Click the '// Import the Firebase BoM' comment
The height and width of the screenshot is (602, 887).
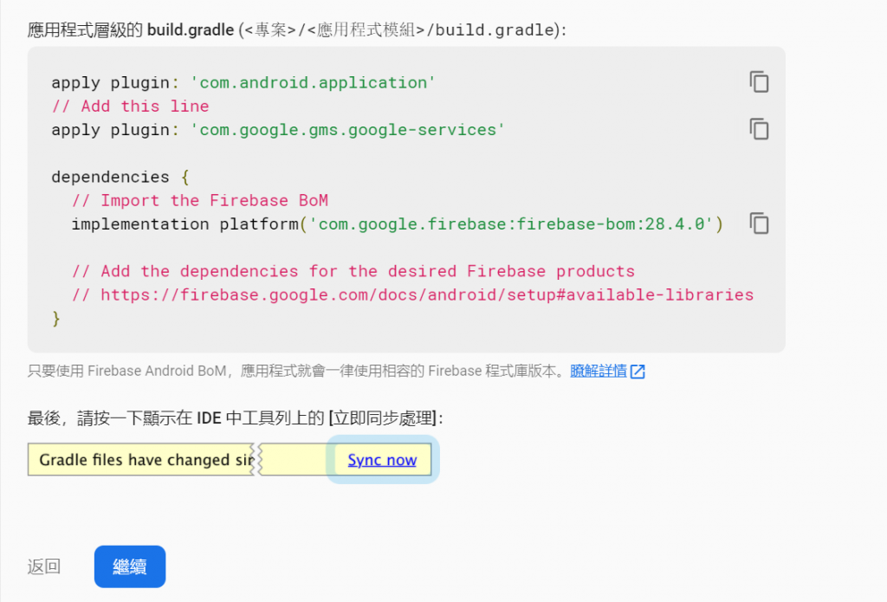(199, 200)
